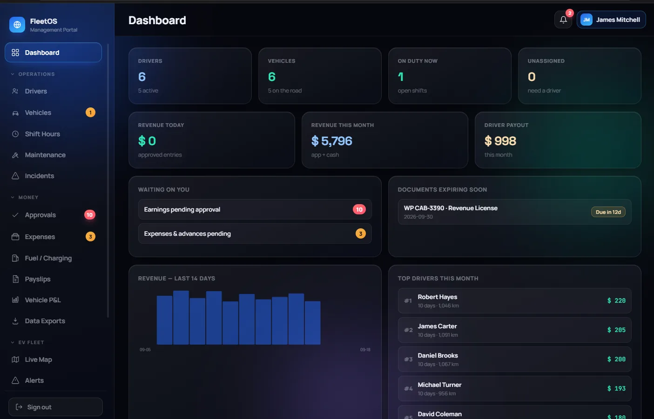Click the Revenue This Month card
Viewport: 654px width, 419px height.
(384, 140)
